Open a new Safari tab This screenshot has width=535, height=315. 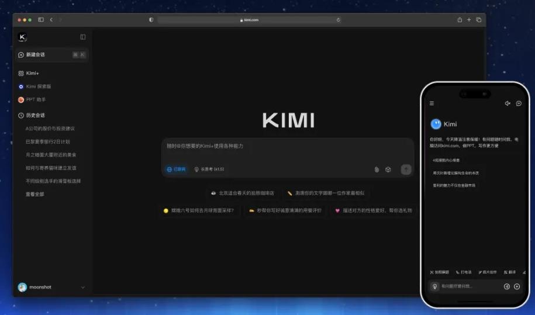469,20
